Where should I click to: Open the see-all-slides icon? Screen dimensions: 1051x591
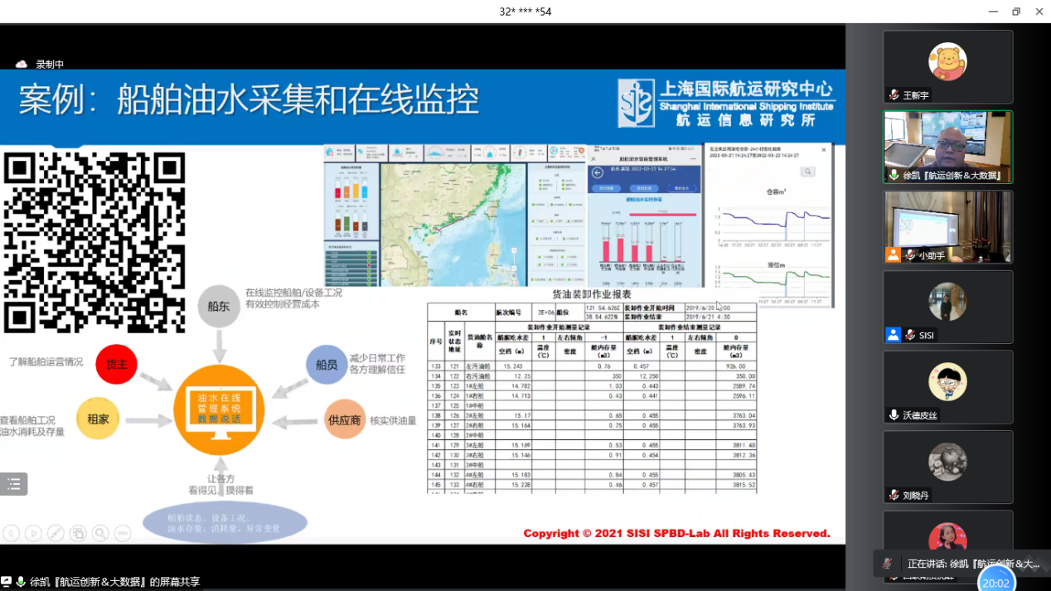pos(78,534)
